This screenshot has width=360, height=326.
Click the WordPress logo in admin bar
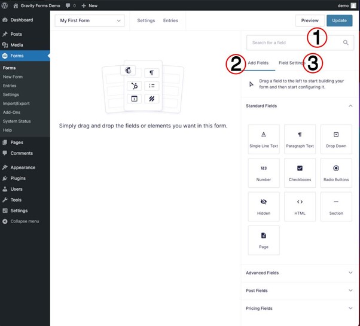pyautogui.click(x=5, y=5)
